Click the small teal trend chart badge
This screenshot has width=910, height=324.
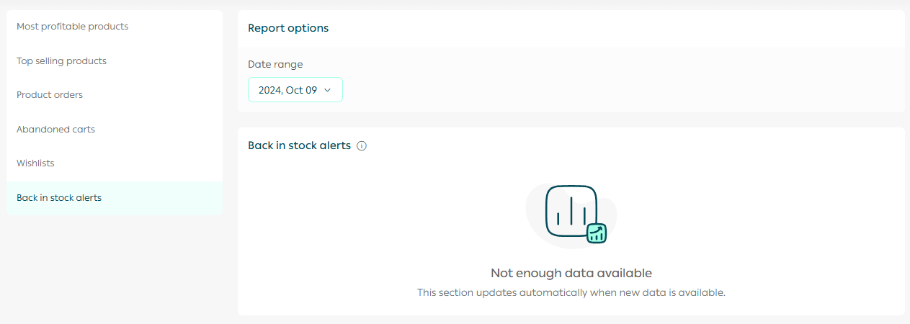[x=597, y=233]
